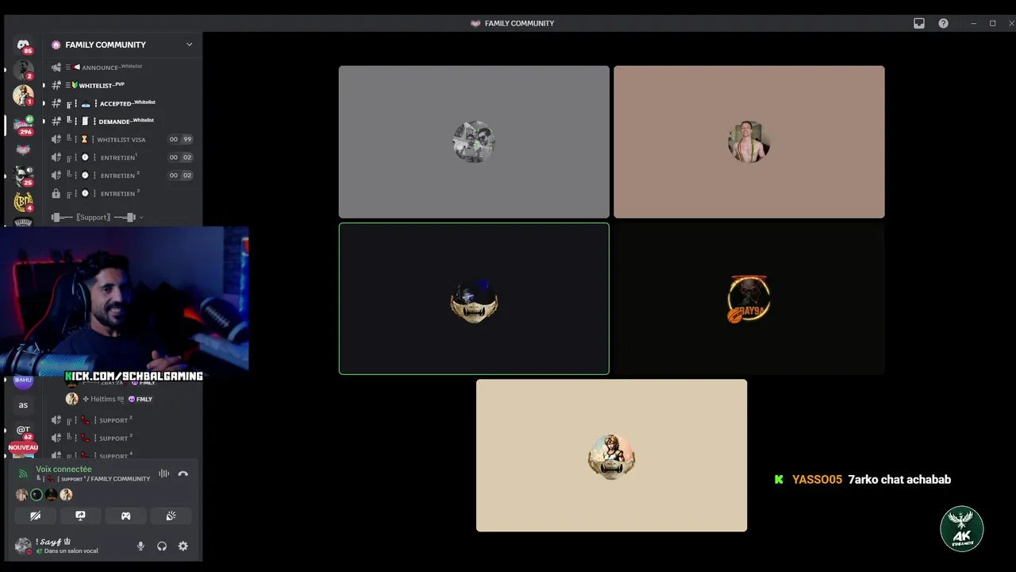The image size is (1016, 572).
Task: Click 'SUPPORT / FAMILY COMMUNITY' channel link
Action: (93, 479)
